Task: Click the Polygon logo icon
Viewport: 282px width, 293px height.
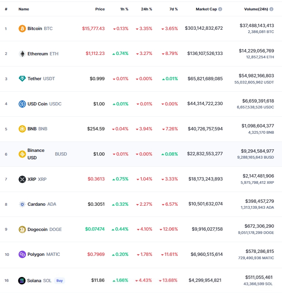Action: tap(22, 254)
